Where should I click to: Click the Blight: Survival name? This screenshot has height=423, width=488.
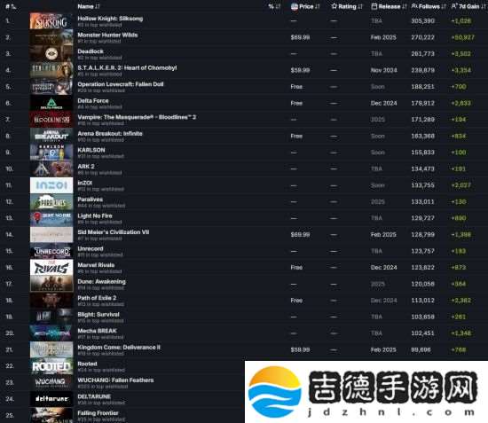point(98,315)
